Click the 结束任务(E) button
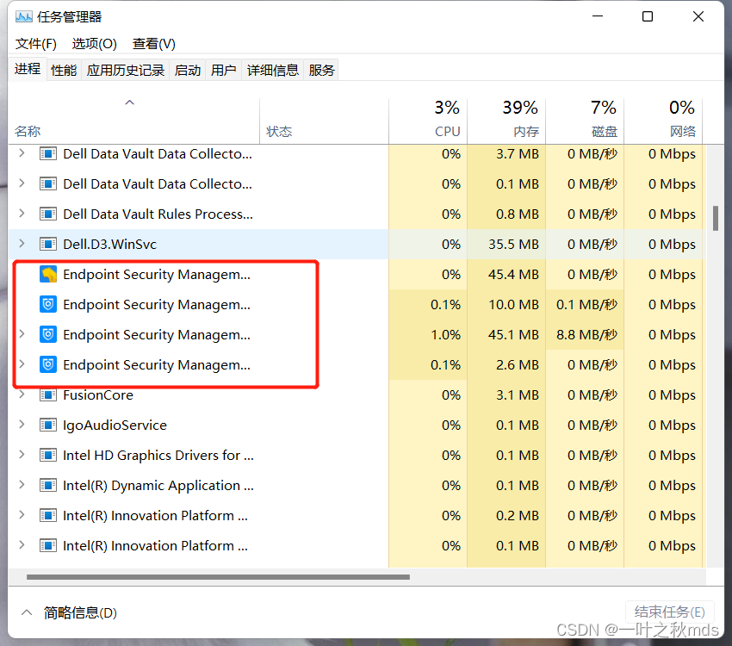732x646 pixels. (x=669, y=612)
